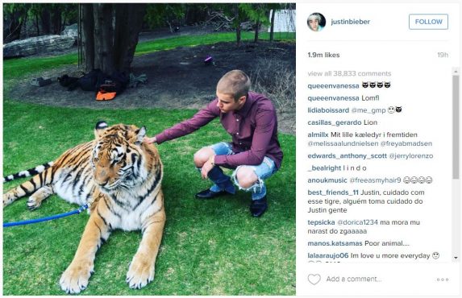This screenshot has width=462, height=298.
Task: Click the FOLLOW button
Action: (428, 22)
